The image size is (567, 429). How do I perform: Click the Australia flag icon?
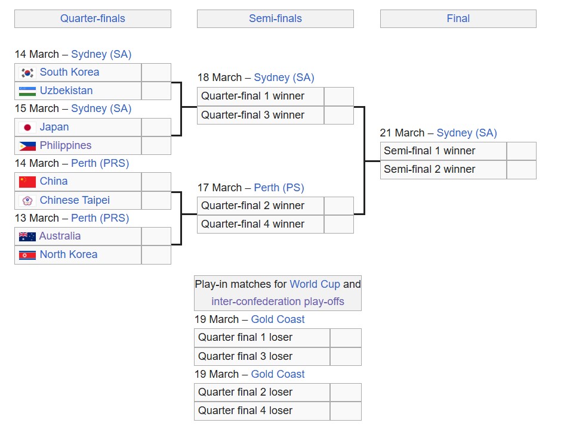[x=27, y=237]
